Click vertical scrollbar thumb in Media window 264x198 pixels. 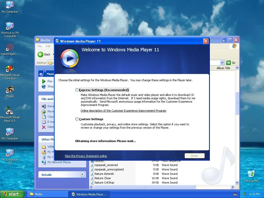(x=237, y=103)
